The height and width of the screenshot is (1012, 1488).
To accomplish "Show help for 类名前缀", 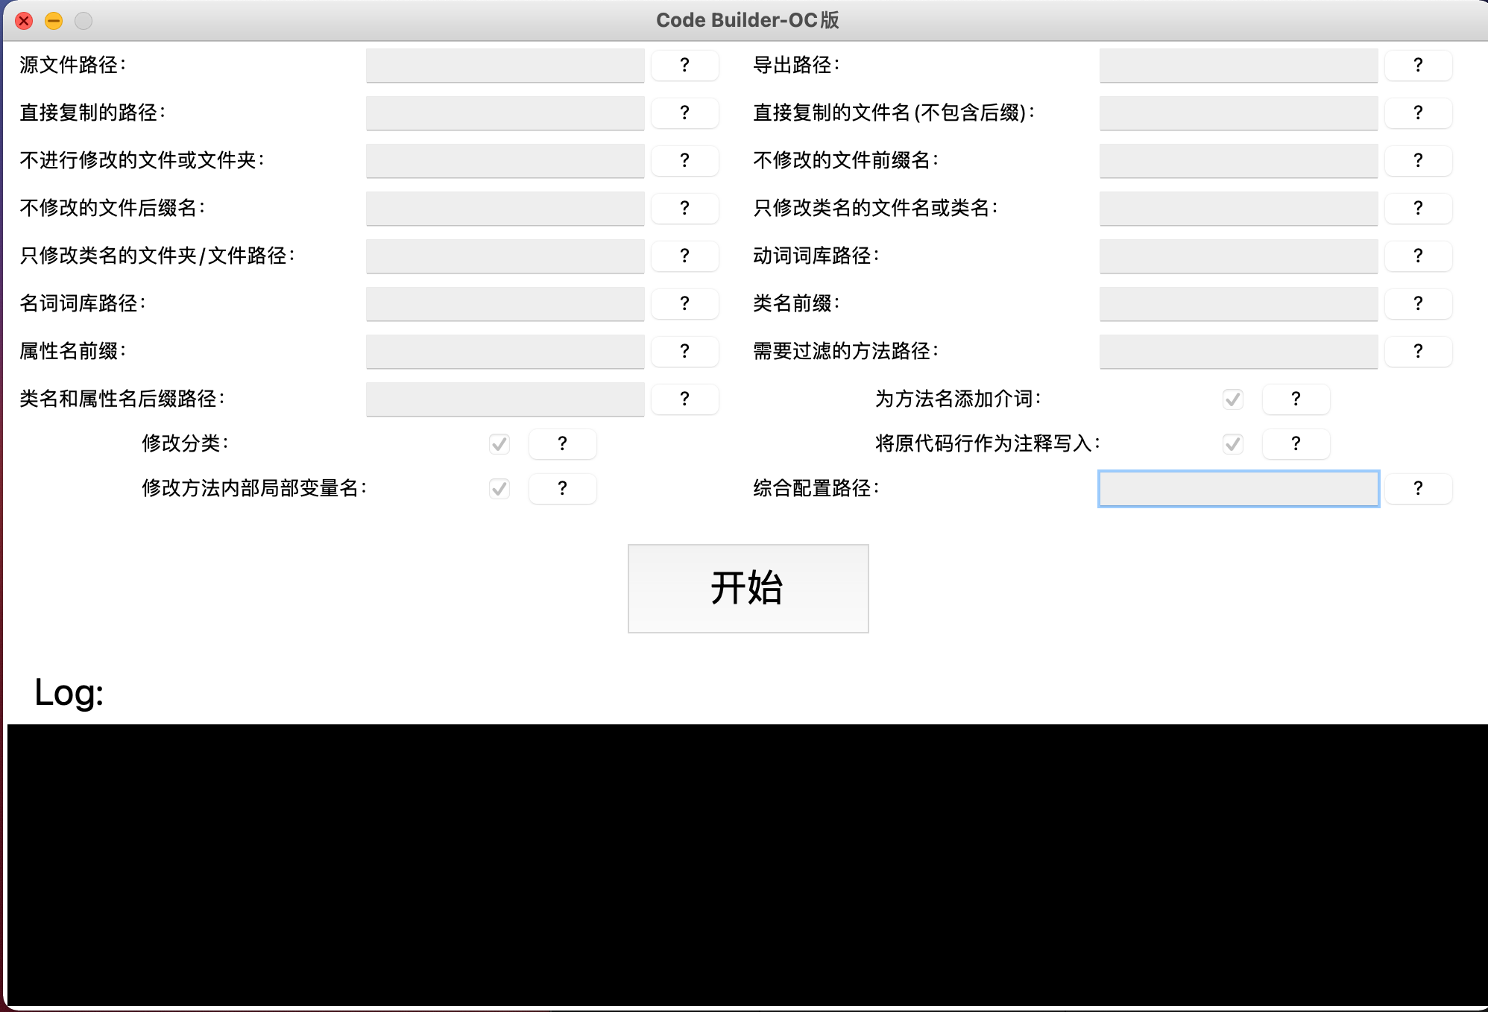I will coord(1418,304).
